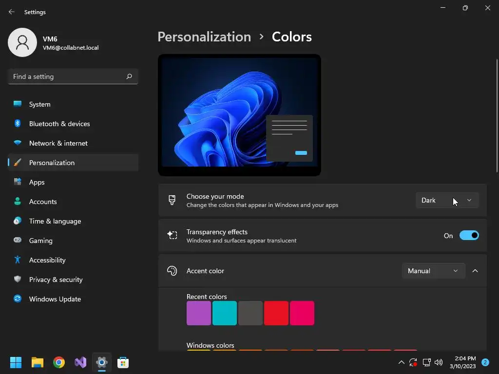Navigate to Accounts settings
Viewport: 499px width, 374px height.
73,201
